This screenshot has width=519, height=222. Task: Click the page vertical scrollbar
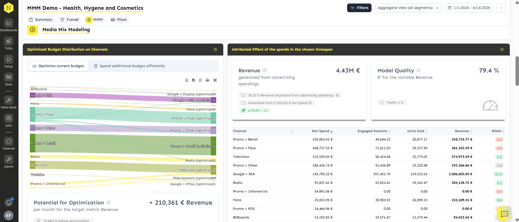[x=517, y=71]
